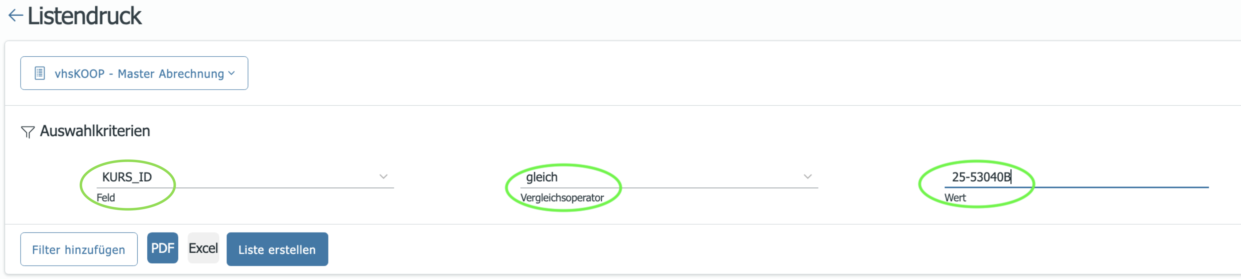Open the gleich comparison operator dropdown
This screenshot has height=279, width=1241.
point(669,177)
